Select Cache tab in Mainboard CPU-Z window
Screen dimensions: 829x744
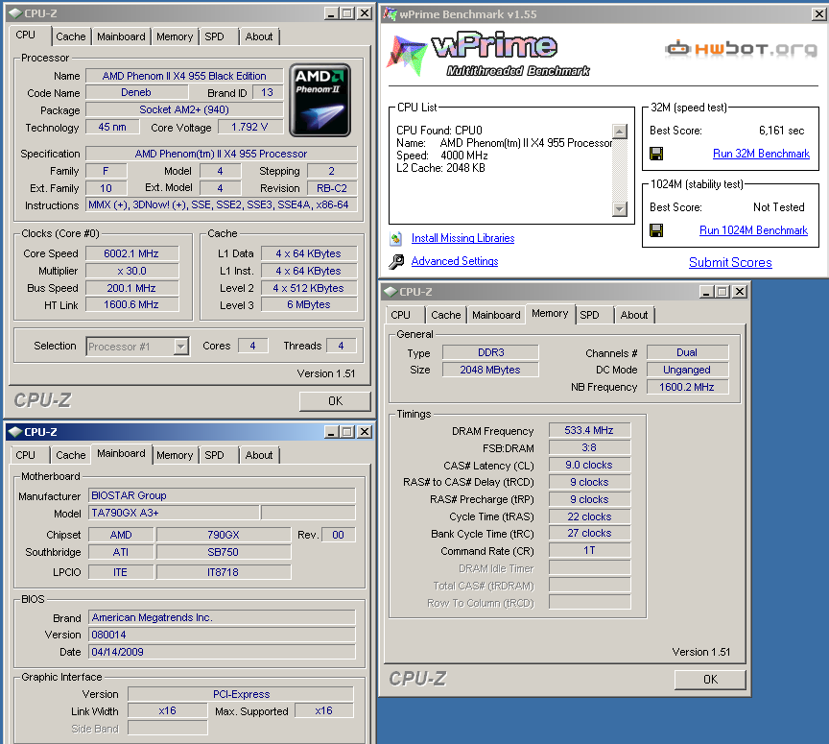pyautogui.click(x=70, y=455)
